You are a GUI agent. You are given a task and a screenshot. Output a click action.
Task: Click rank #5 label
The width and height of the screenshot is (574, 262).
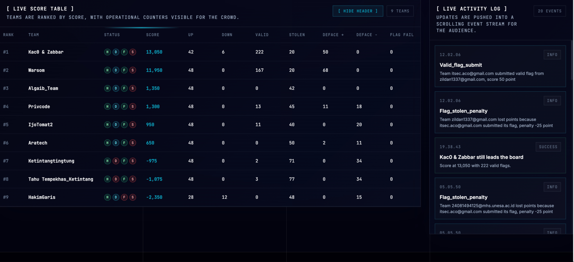pyautogui.click(x=6, y=125)
